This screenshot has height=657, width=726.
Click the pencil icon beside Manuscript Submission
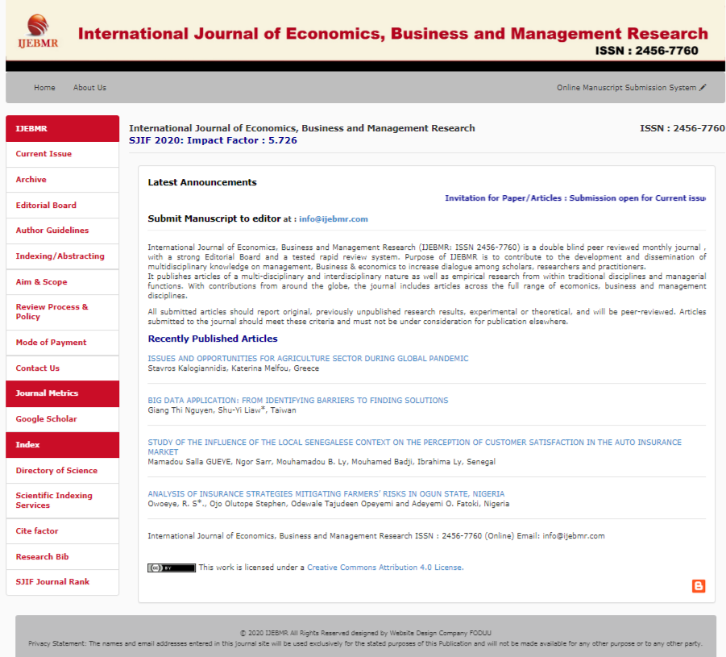[703, 87]
